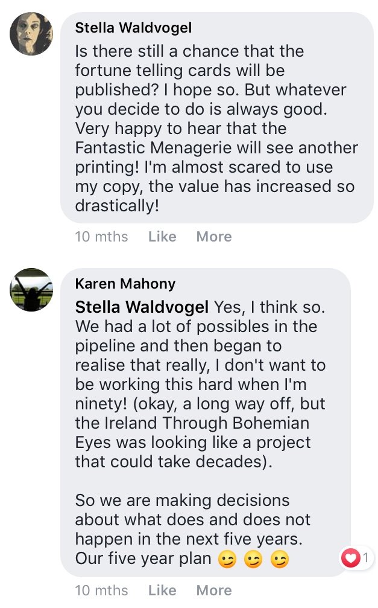The height and width of the screenshot is (608, 378).
Task: Tap the middle winking emoji
Action: (x=253, y=559)
